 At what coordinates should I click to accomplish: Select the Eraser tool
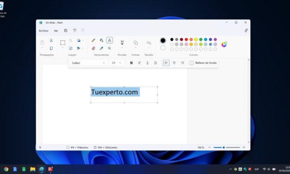(x=93, y=48)
